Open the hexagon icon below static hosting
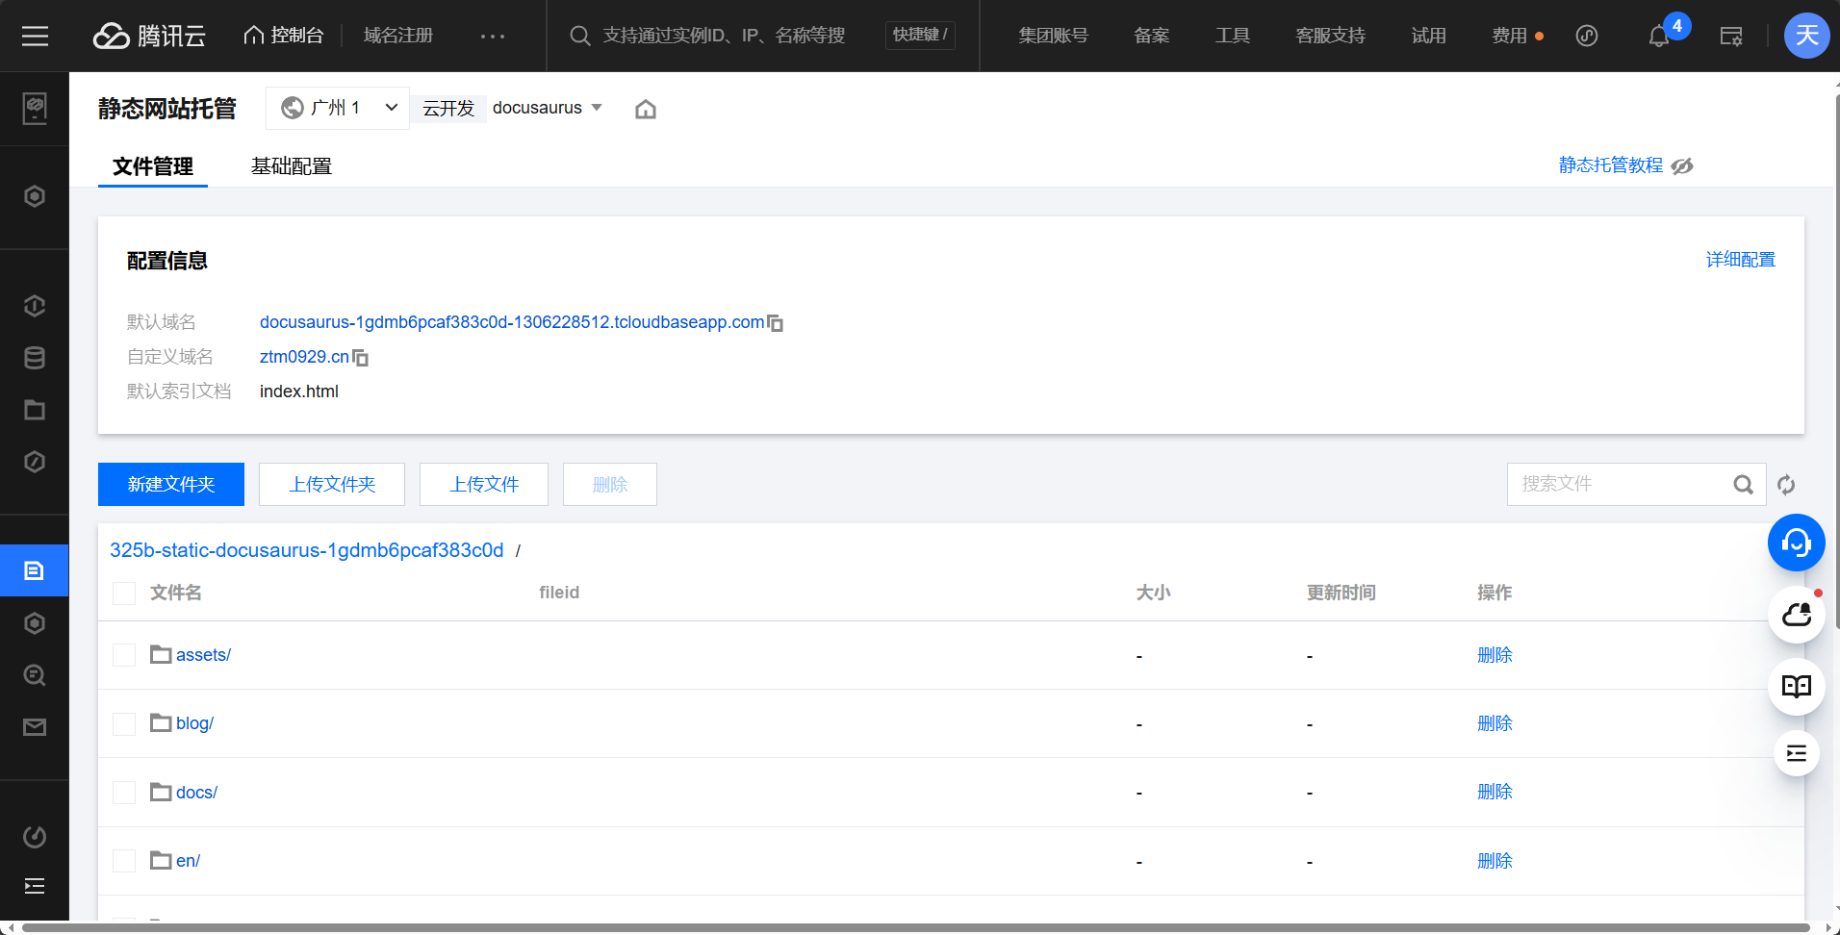The width and height of the screenshot is (1840, 935). 35,623
